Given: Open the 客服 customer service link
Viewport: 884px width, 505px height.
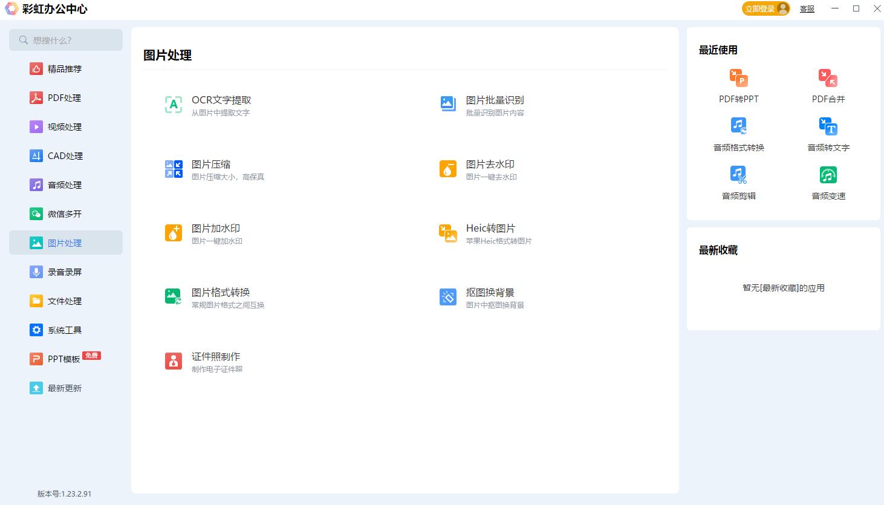Looking at the screenshot, I should pyautogui.click(x=807, y=8).
